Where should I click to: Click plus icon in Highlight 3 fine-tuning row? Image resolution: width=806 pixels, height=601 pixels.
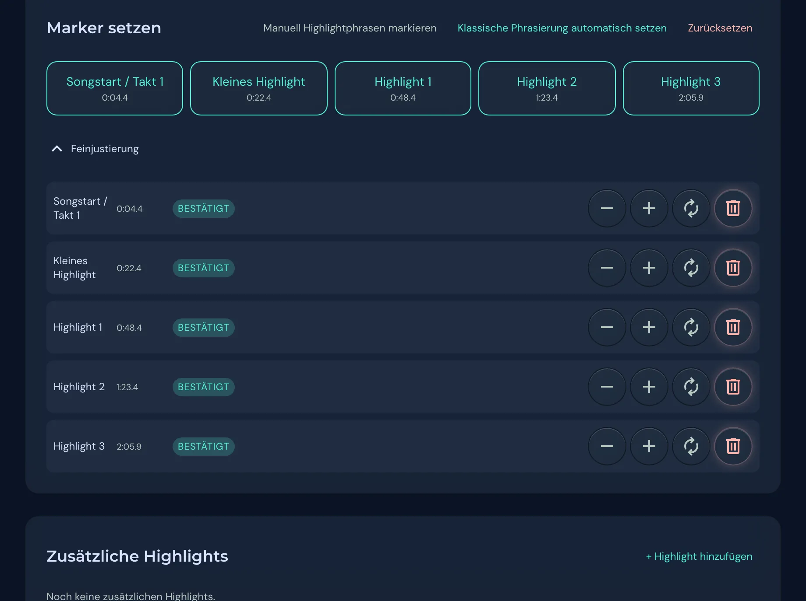point(649,446)
